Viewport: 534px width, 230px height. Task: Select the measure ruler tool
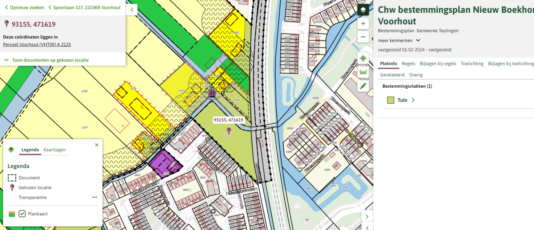tap(363, 72)
